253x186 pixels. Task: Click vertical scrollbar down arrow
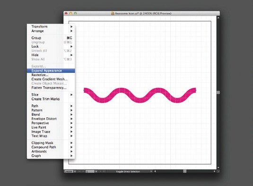point(218,168)
